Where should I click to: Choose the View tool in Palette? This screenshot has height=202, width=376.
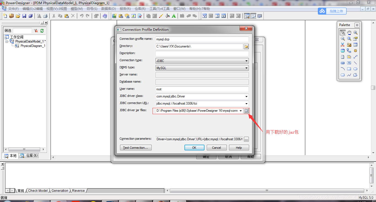[343, 51]
